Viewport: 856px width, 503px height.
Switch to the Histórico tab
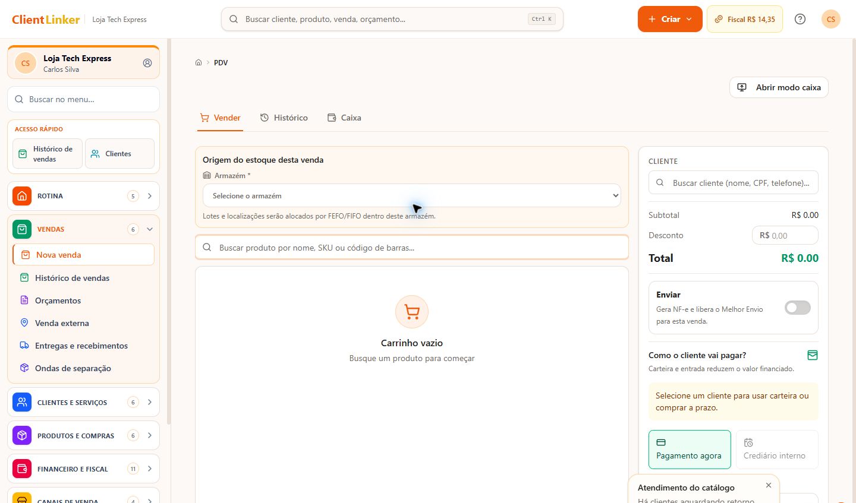coord(284,118)
